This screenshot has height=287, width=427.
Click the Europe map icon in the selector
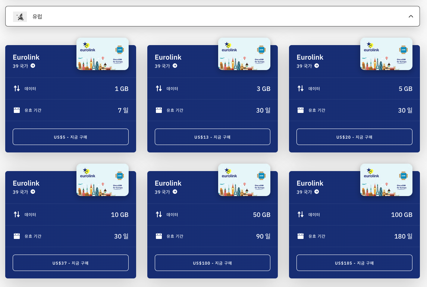(20, 17)
